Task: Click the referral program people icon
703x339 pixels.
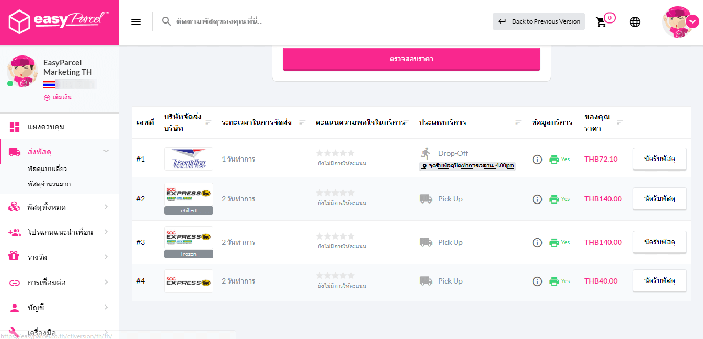Action: (15, 232)
